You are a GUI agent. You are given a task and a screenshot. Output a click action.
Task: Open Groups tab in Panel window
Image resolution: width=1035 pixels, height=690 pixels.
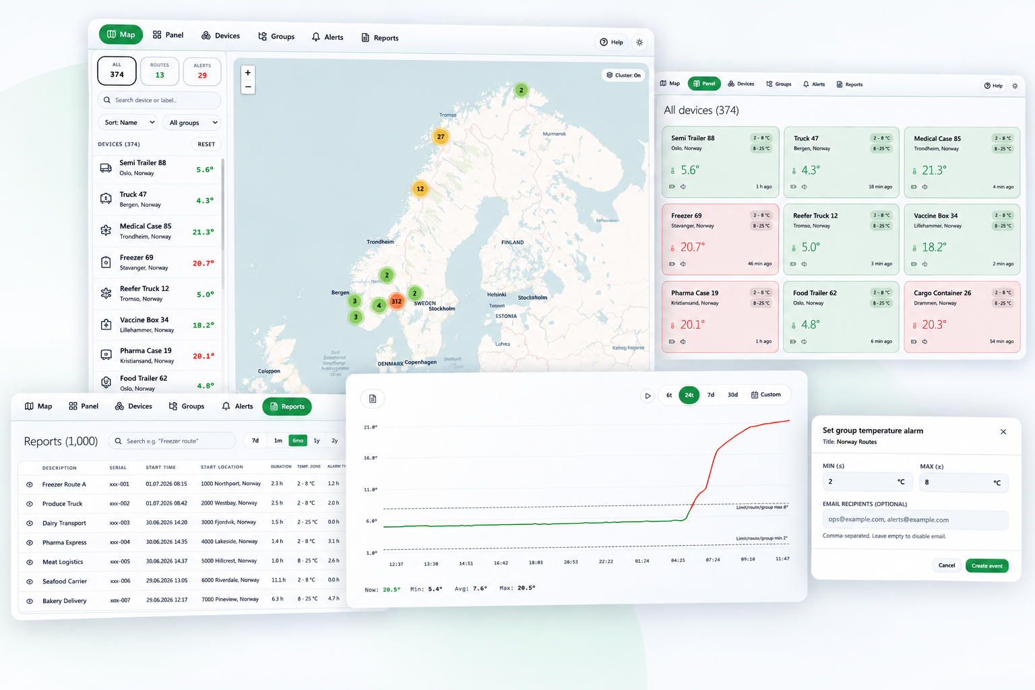click(778, 84)
